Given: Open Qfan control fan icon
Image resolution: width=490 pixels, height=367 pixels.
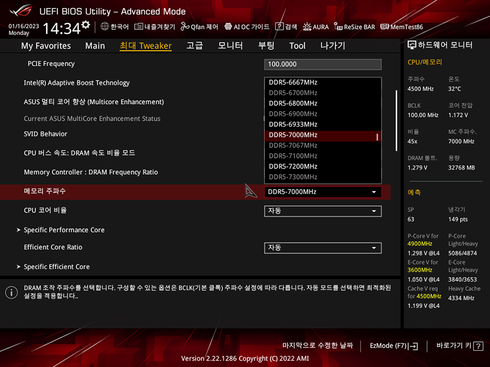Looking at the screenshot, I should coord(185,27).
